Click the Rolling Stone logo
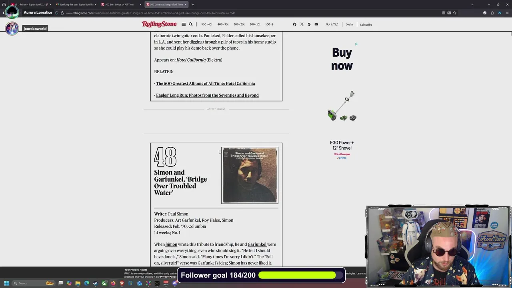Image resolution: width=512 pixels, height=288 pixels. click(x=159, y=24)
